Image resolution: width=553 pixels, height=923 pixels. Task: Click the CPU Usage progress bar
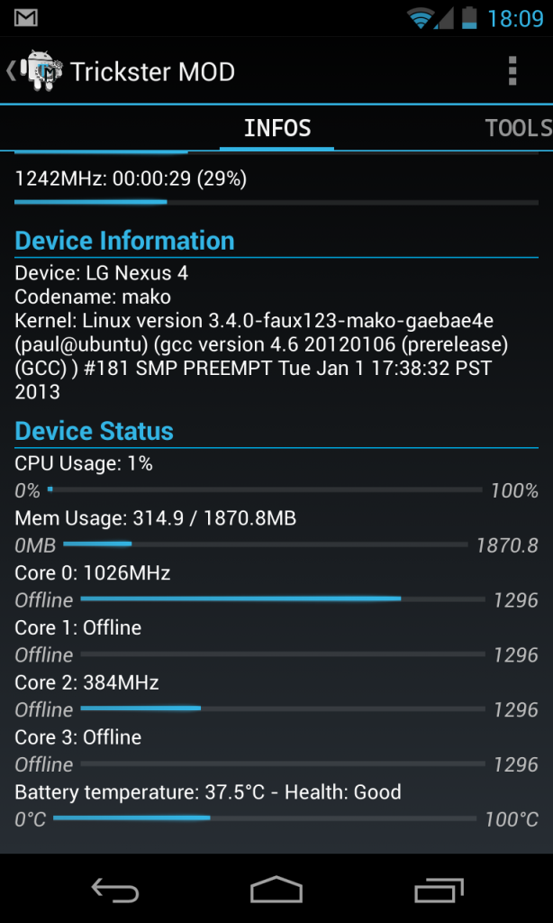click(266, 490)
